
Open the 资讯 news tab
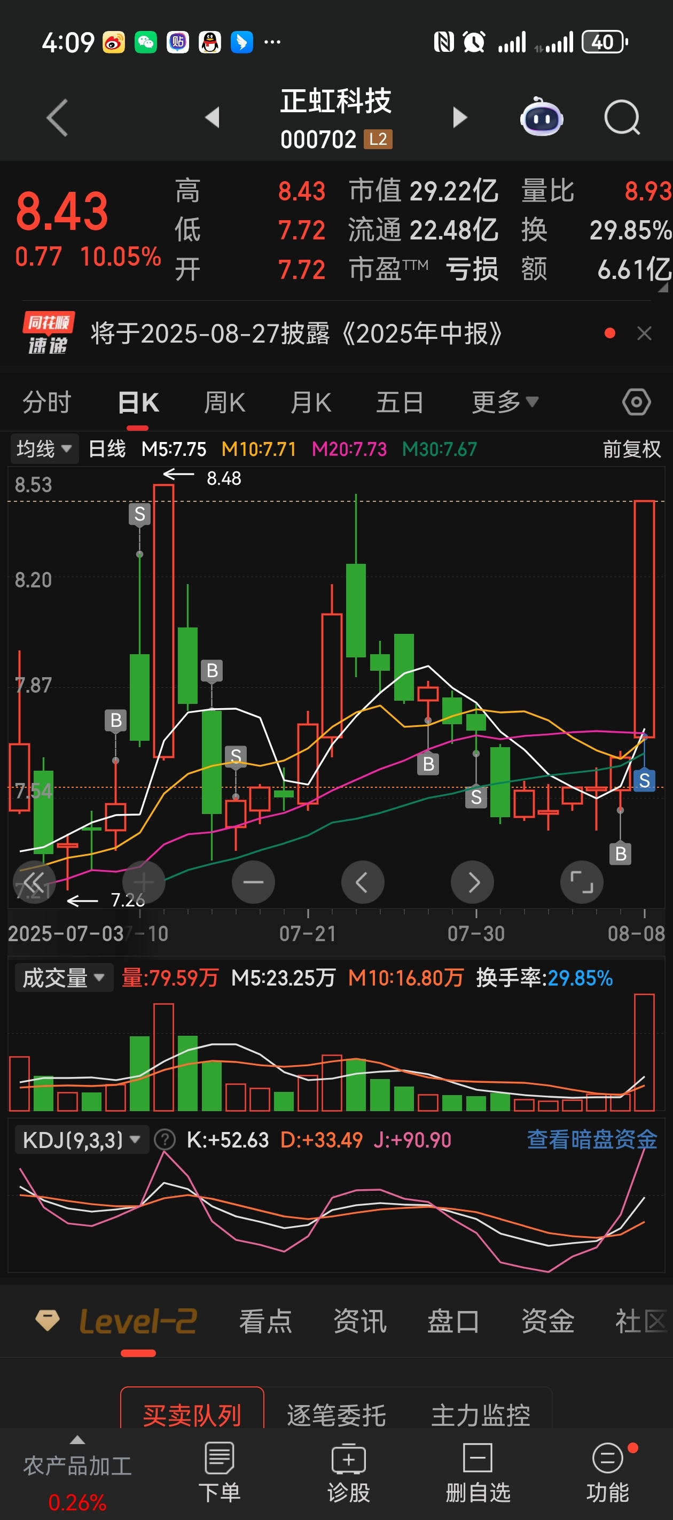click(x=360, y=1321)
